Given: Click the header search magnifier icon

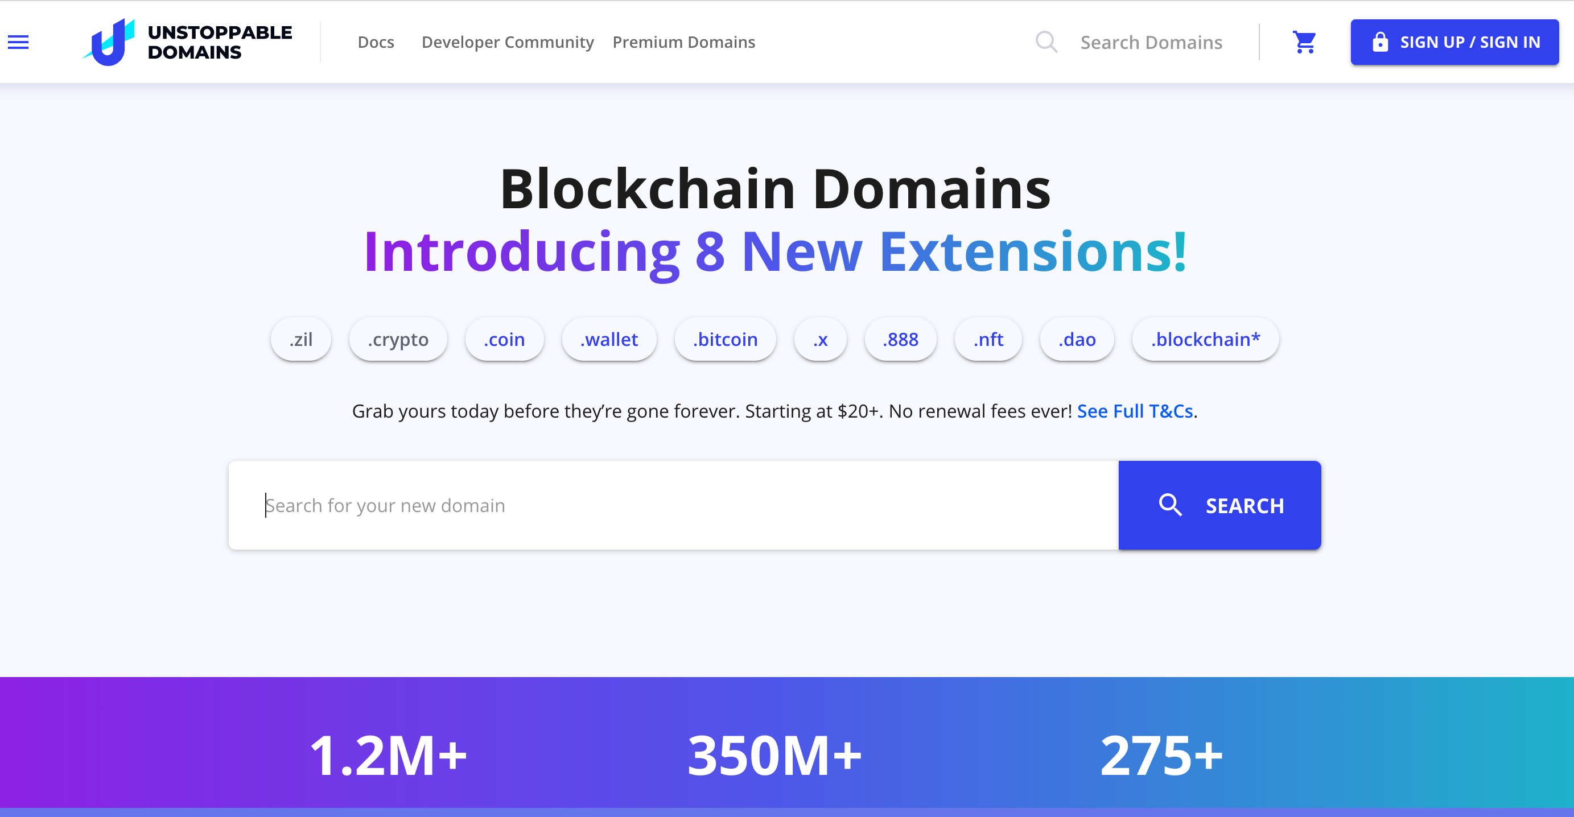Looking at the screenshot, I should click(1046, 42).
